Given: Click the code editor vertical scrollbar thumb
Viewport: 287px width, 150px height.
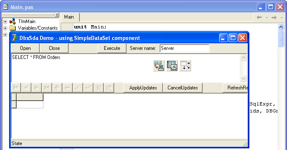Looking at the screenshot, I should point(281,39).
